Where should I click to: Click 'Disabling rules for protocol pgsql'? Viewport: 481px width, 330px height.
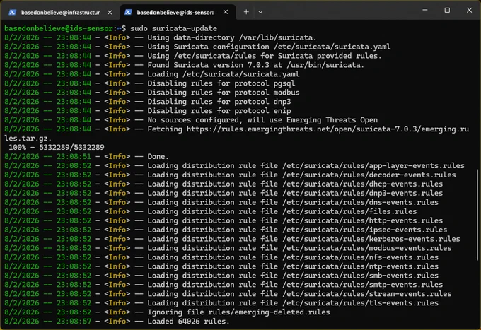pos(221,83)
